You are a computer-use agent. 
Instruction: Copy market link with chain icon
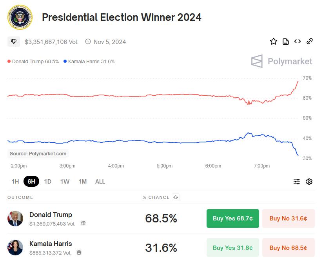pyautogui.click(x=310, y=42)
